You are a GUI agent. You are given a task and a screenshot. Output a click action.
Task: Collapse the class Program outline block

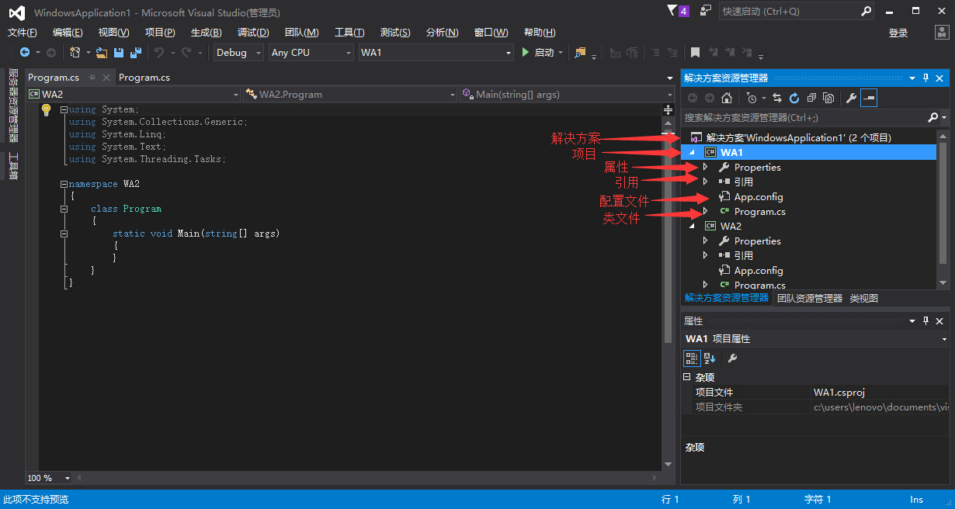pos(64,209)
